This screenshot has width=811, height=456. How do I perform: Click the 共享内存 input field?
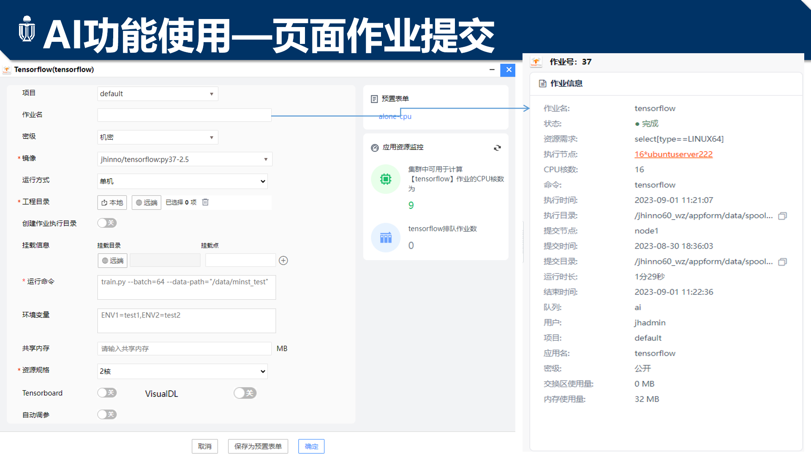click(184, 348)
